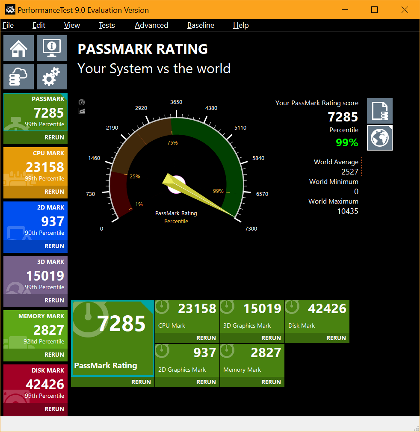Open the Baseline menu
420x432 pixels.
tap(201, 25)
